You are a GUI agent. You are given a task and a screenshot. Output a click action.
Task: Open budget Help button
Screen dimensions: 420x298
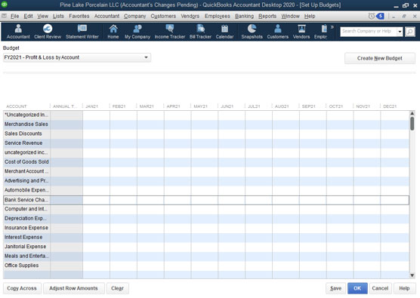coord(404,288)
